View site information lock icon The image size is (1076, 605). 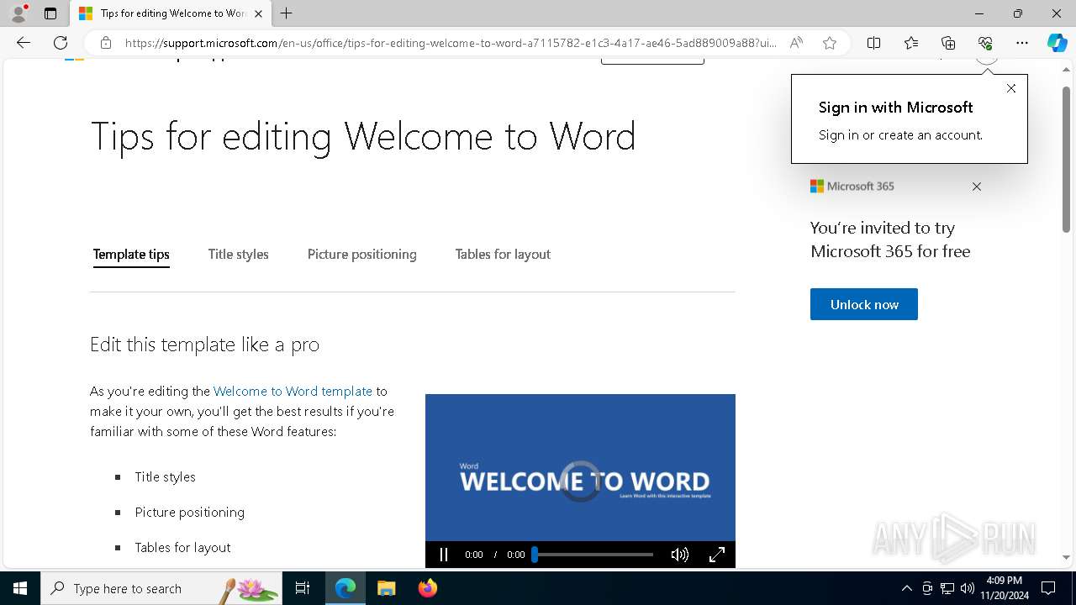pyautogui.click(x=105, y=43)
